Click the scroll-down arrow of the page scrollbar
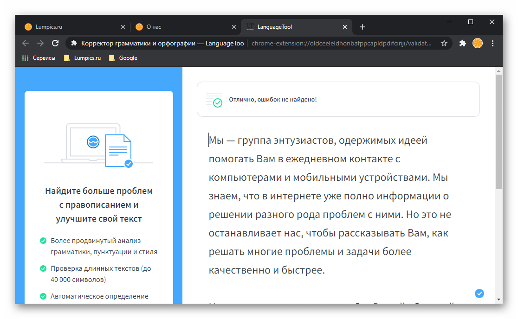 pos(499,300)
